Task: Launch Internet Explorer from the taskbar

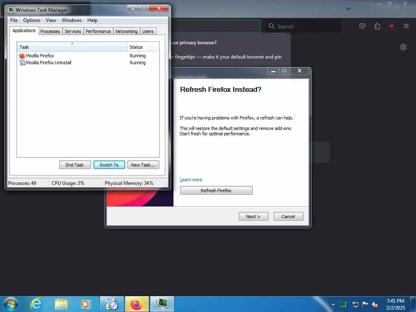Action: pos(36,304)
